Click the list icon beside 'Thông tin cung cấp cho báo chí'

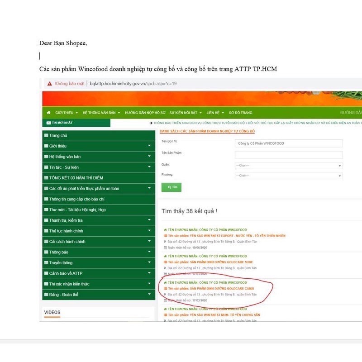(x=46, y=199)
